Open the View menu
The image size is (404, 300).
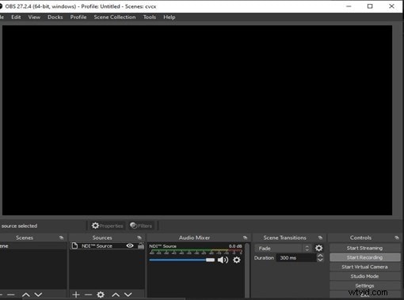coord(34,17)
